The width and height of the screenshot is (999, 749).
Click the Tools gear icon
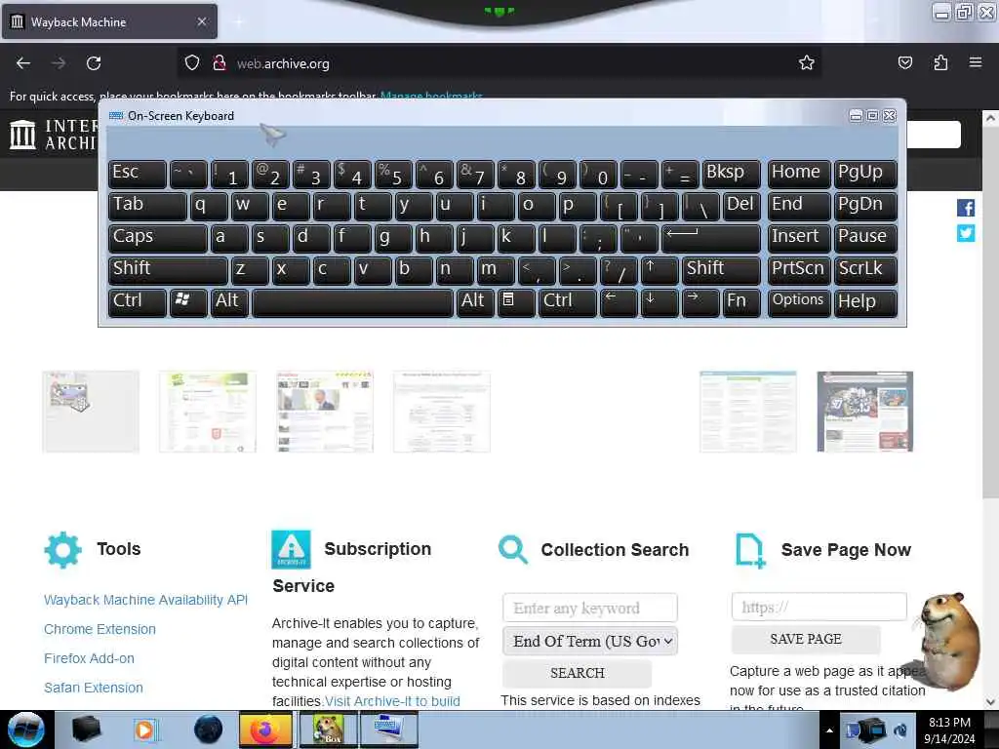click(x=62, y=550)
